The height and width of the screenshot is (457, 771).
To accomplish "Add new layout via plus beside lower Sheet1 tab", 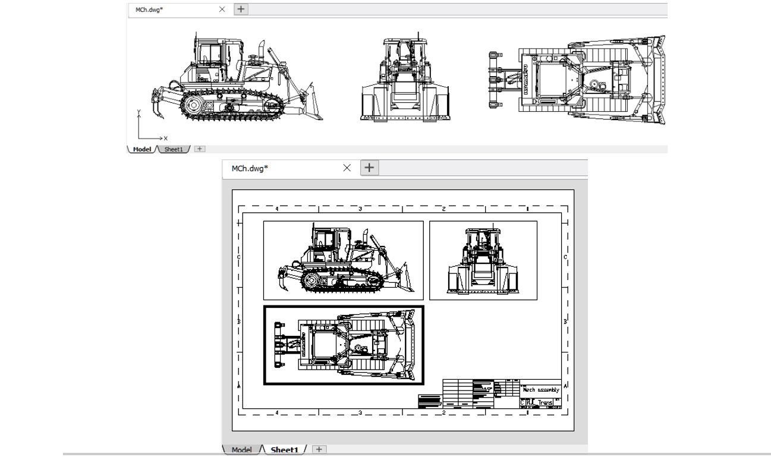I will click(x=319, y=450).
